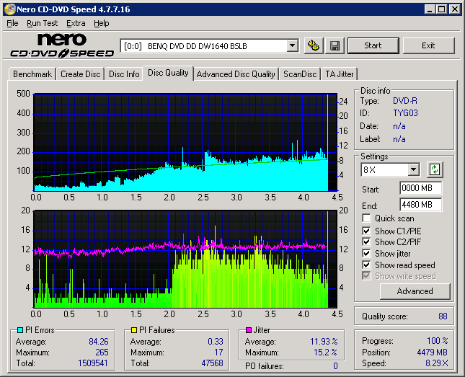
Task: Click the cyan PI Errors legend square
Action: (x=19, y=330)
